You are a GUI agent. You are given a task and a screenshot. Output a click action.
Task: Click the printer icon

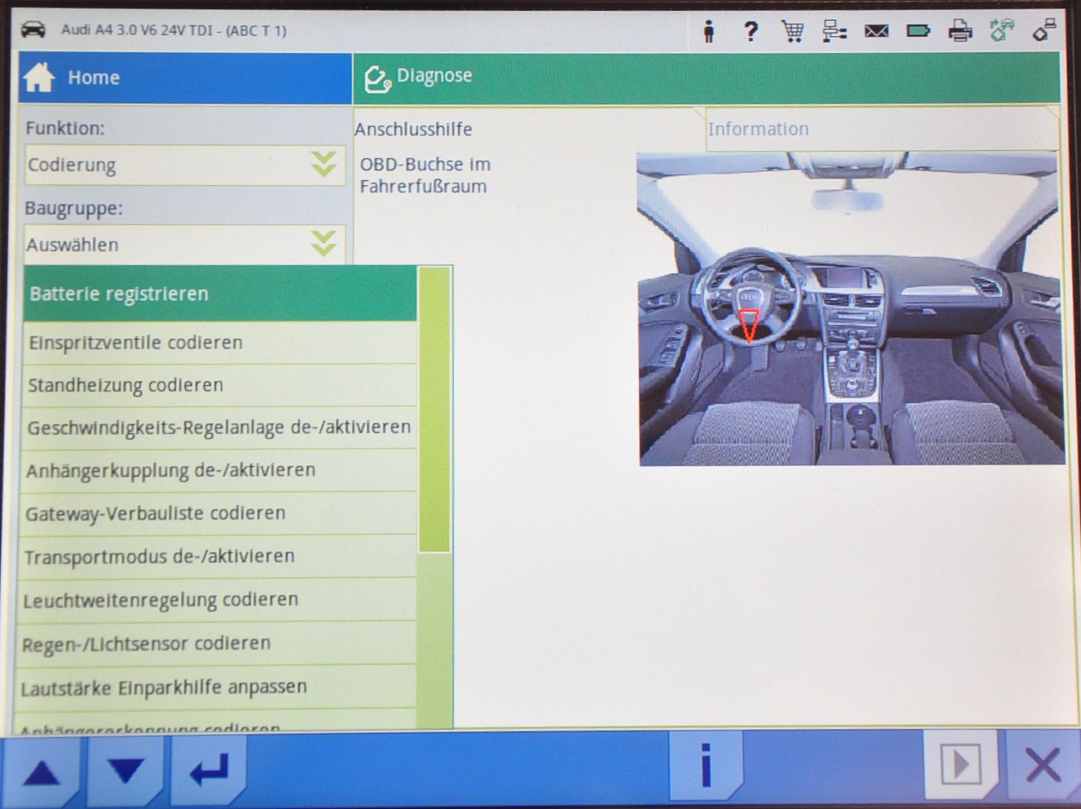[x=960, y=31]
